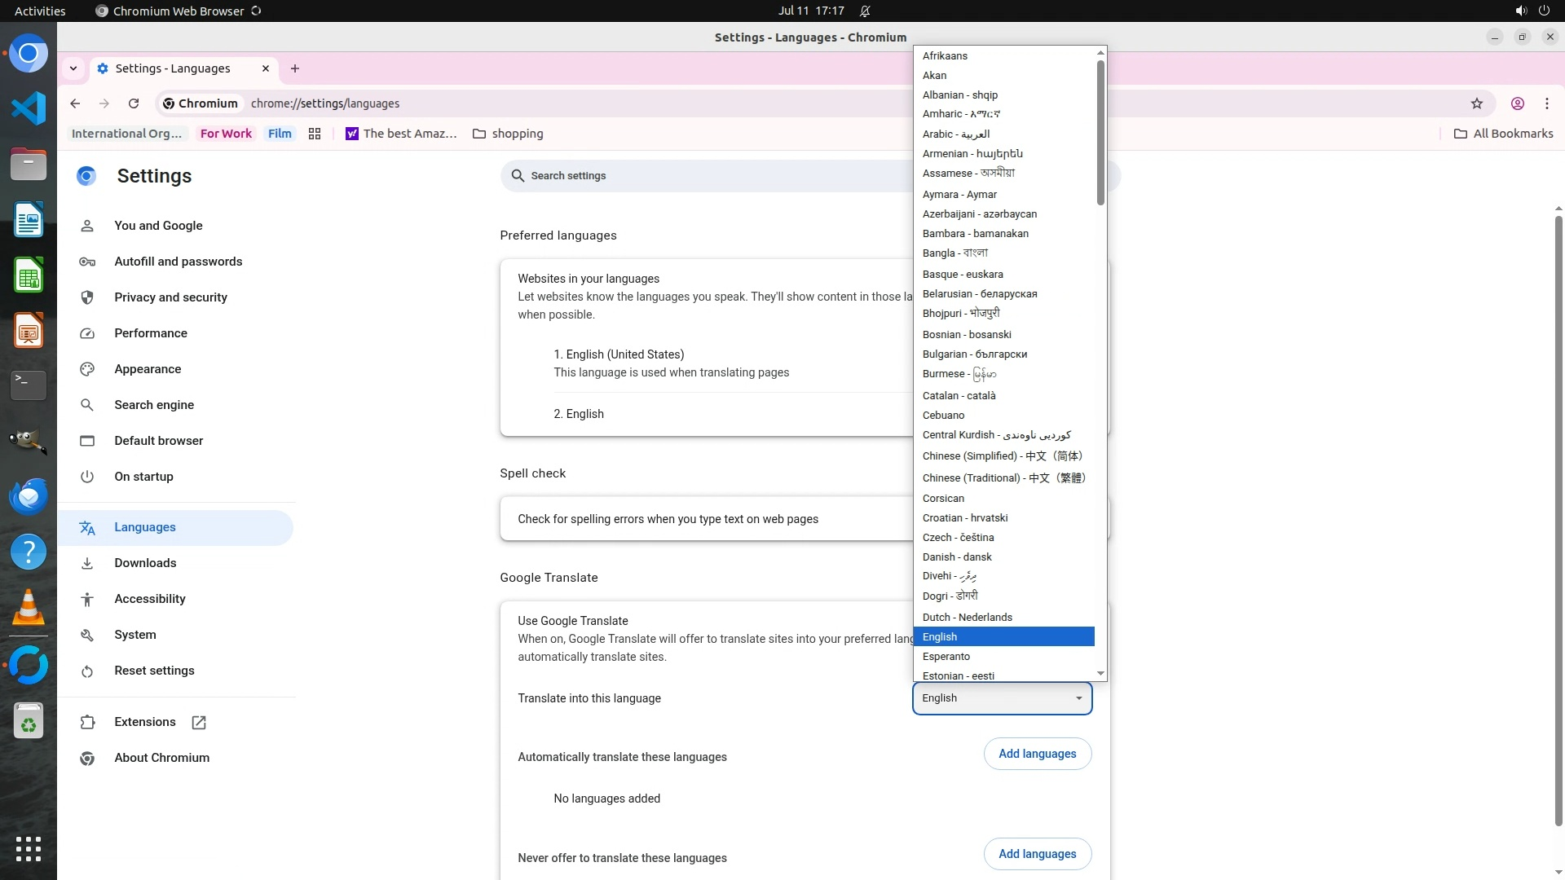Viewport: 1565px width, 880px height.
Task: Open the new tab plus button
Action: 295,68
